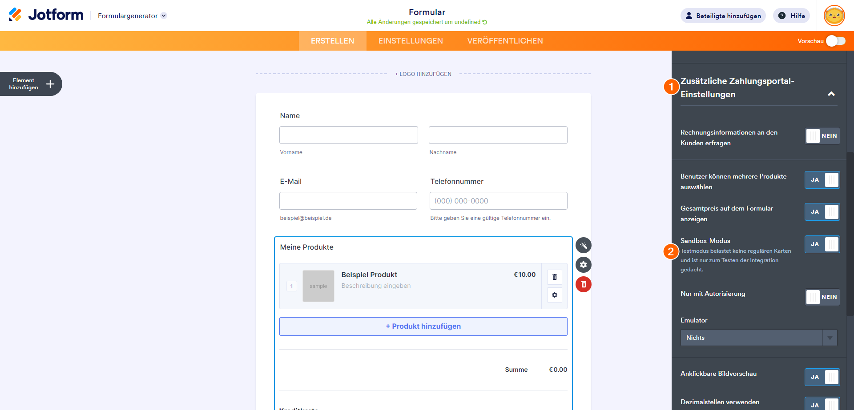Viewport: 854px width, 410px height.
Task: Switch to the EINSTELLUNGEN tab
Action: (x=411, y=41)
